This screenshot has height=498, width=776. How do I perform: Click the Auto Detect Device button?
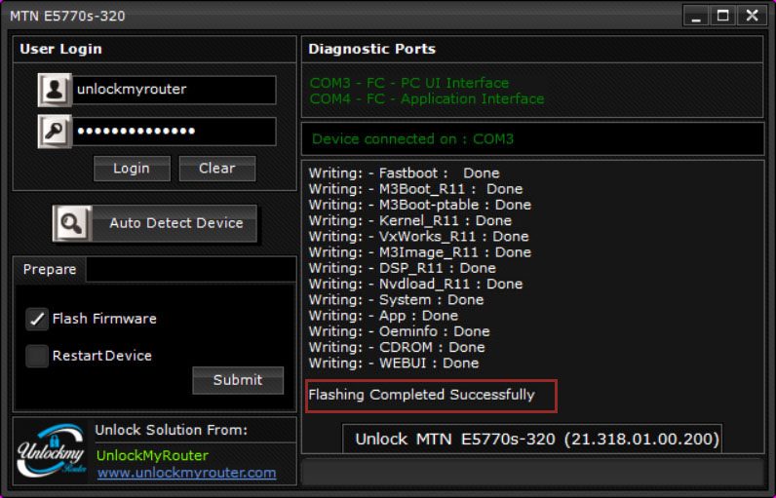[155, 223]
